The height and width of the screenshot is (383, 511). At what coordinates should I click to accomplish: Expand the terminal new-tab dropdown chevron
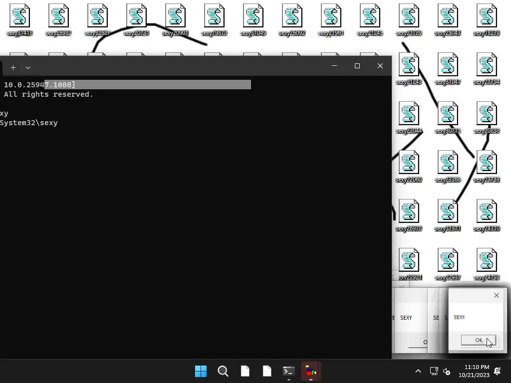coord(28,68)
